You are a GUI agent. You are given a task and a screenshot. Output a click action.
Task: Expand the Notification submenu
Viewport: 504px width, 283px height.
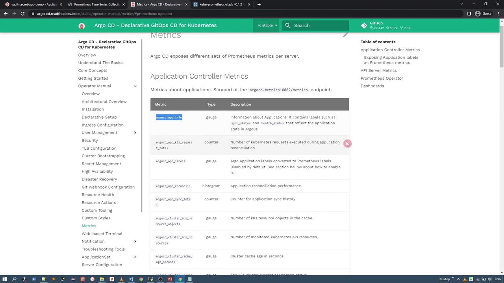coord(135,241)
